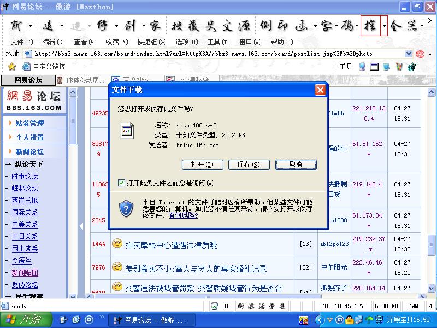This screenshot has height=328, width=437.
Task: Click the QQ penguin tray icon
Action: 349,320
